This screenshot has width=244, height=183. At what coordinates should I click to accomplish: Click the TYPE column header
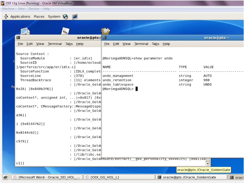[x=183, y=67]
